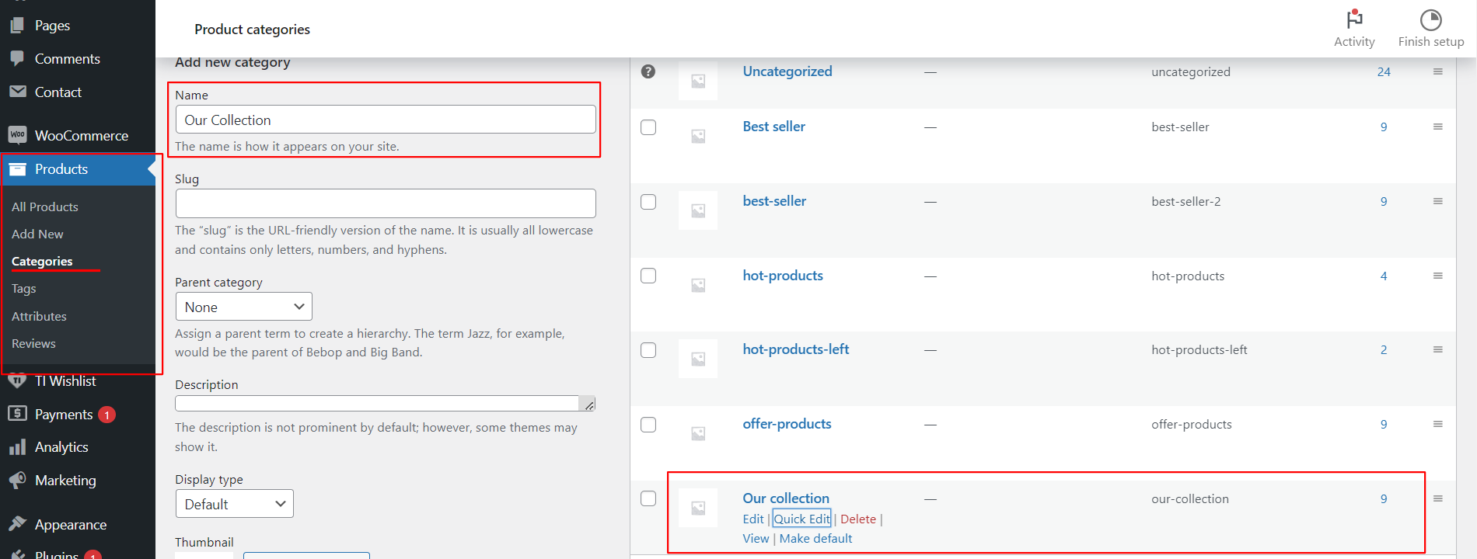Open Payments in the sidebar
This screenshot has width=1477, height=559.
(x=64, y=415)
